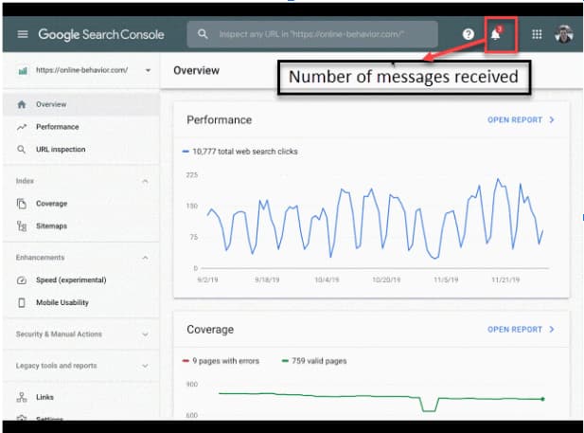Click the Speed gauge icon

(22, 280)
